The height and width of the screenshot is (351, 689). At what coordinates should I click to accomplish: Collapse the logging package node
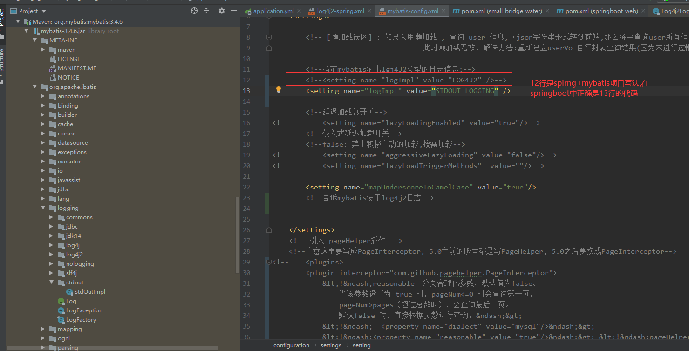click(43, 208)
